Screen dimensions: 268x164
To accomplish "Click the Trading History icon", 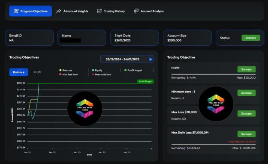I will (x=99, y=11).
